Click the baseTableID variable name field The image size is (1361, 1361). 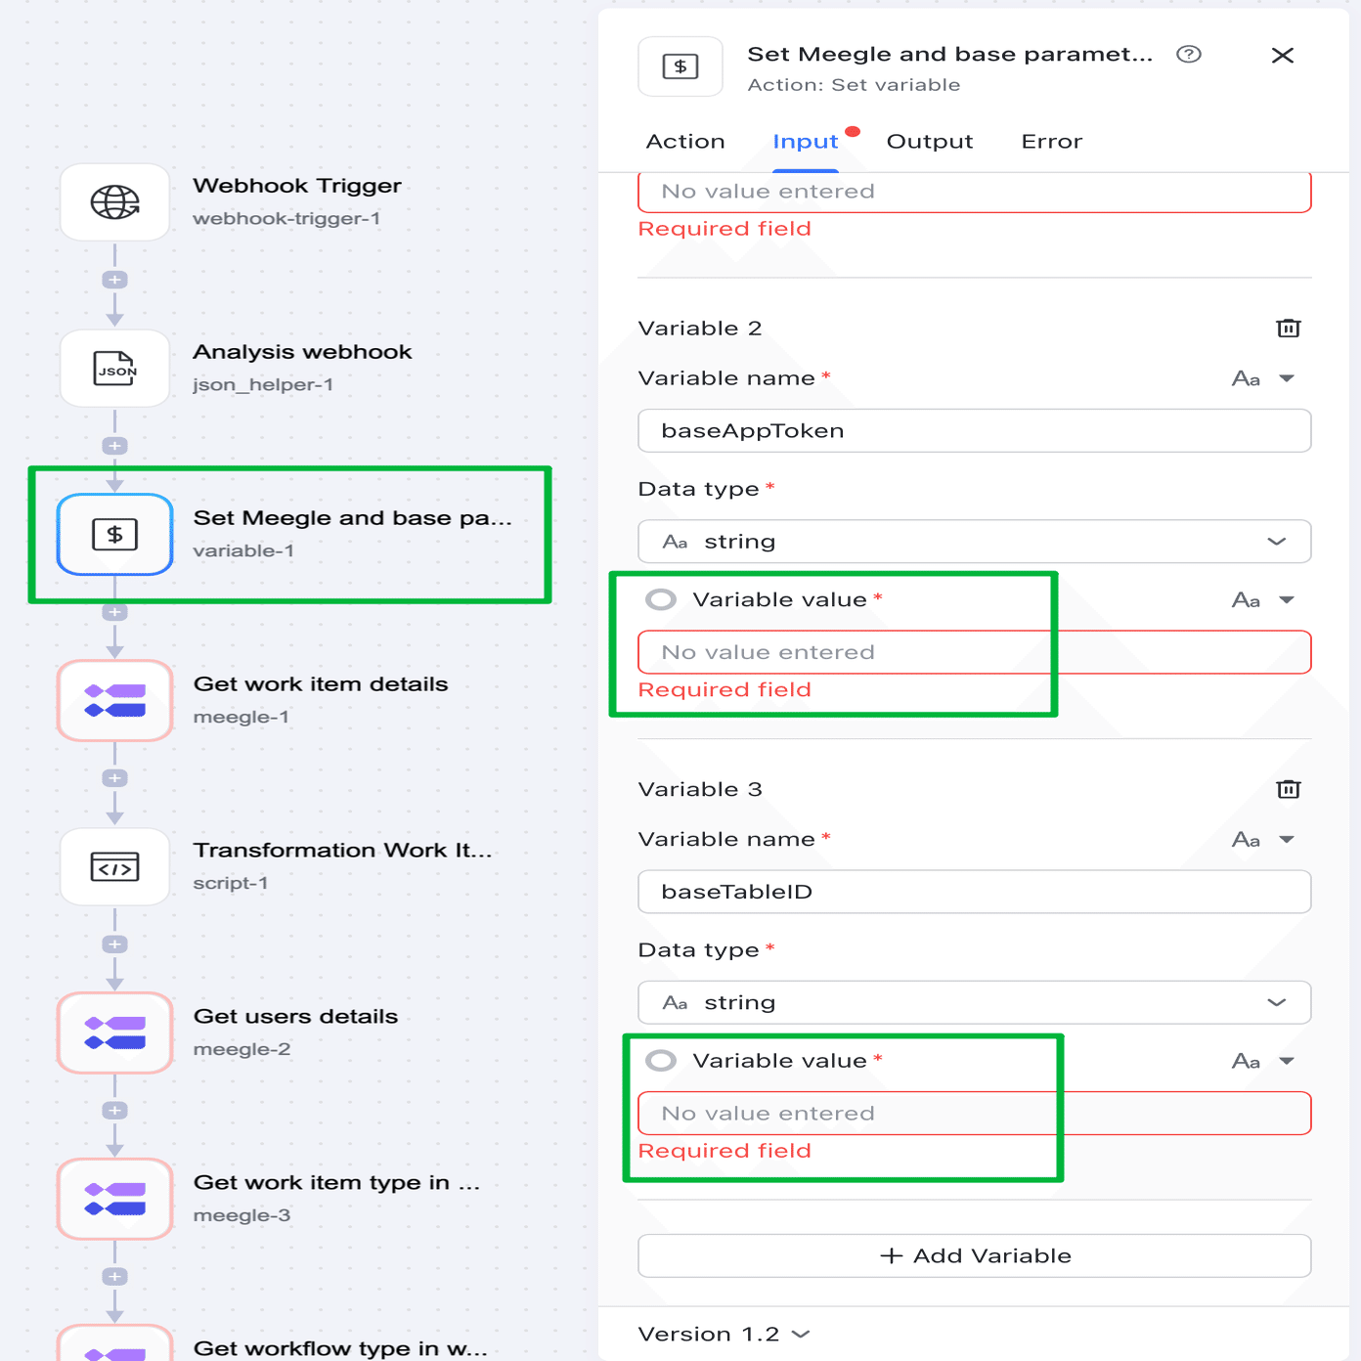click(974, 892)
